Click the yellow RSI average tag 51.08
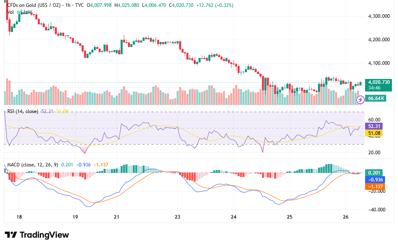398x247 pixels. pyautogui.click(x=374, y=133)
